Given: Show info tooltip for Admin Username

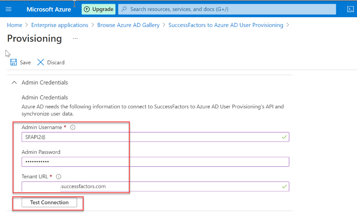Looking at the screenshot, I should [x=73, y=128].
